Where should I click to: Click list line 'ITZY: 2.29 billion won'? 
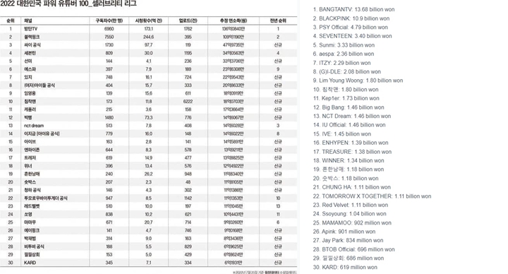point(341,63)
